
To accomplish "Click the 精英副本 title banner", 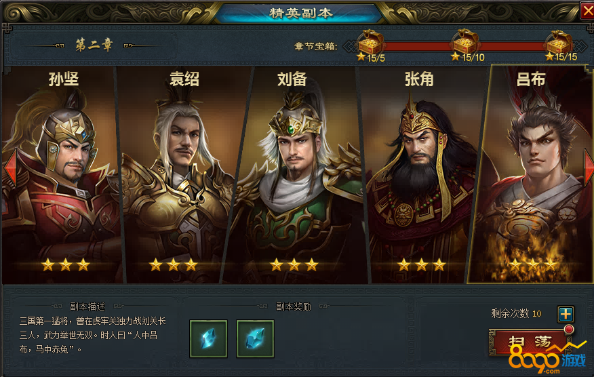I will (x=301, y=14).
